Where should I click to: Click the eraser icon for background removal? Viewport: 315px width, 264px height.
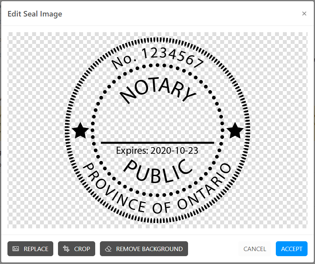point(108,249)
